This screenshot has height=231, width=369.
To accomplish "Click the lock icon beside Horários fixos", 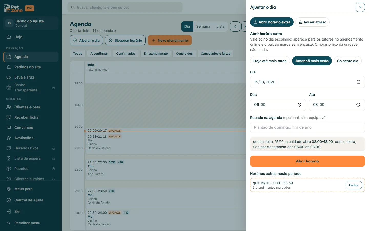I will (x=54, y=148).
